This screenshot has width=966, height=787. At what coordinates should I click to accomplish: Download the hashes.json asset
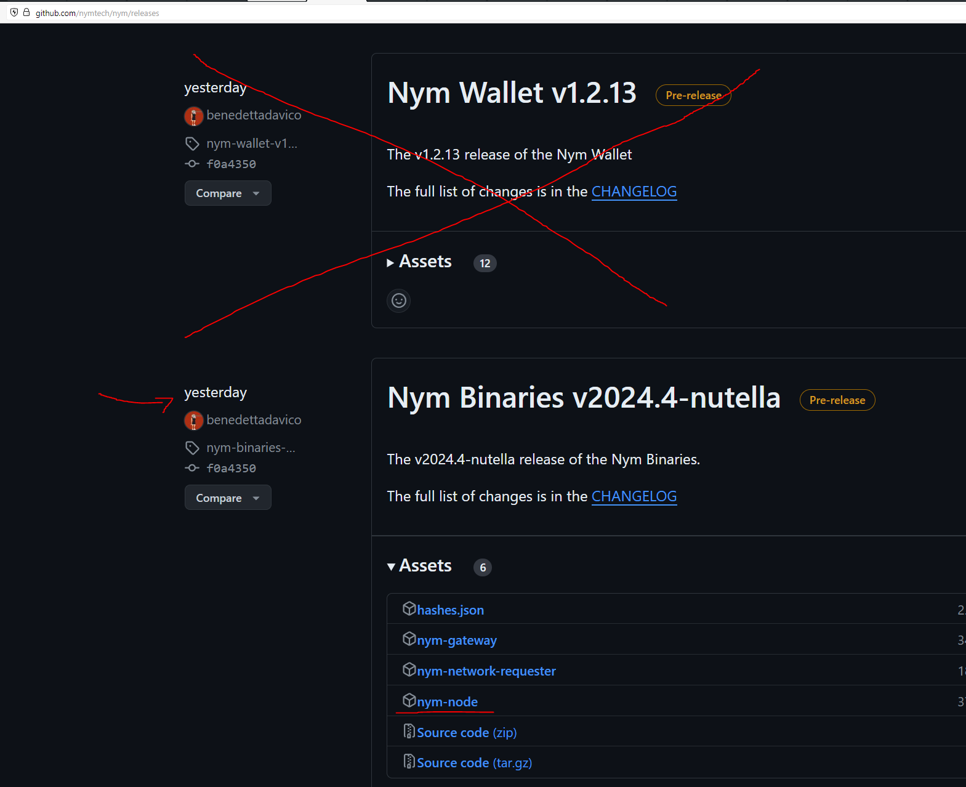click(450, 610)
